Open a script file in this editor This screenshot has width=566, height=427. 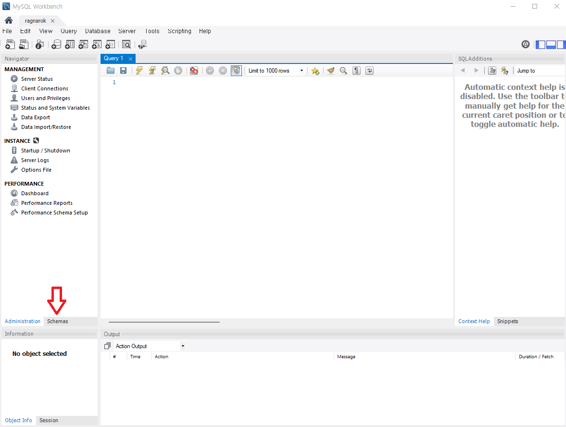click(111, 71)
